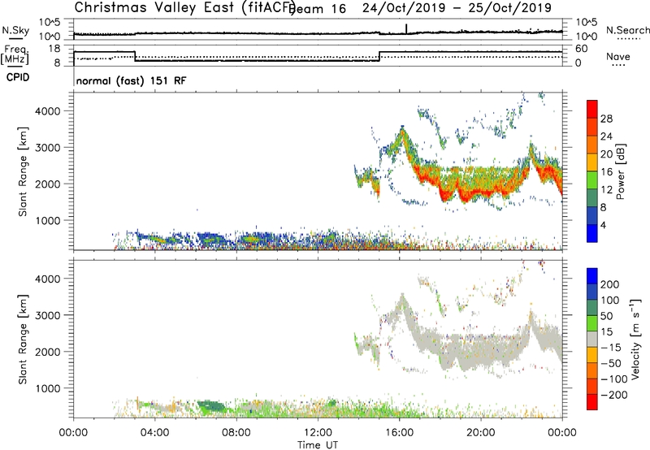The height and width of the screenshot is (450, 650).
Task: Select the light green power colorbar segment
Action: (x=592, y=180)
